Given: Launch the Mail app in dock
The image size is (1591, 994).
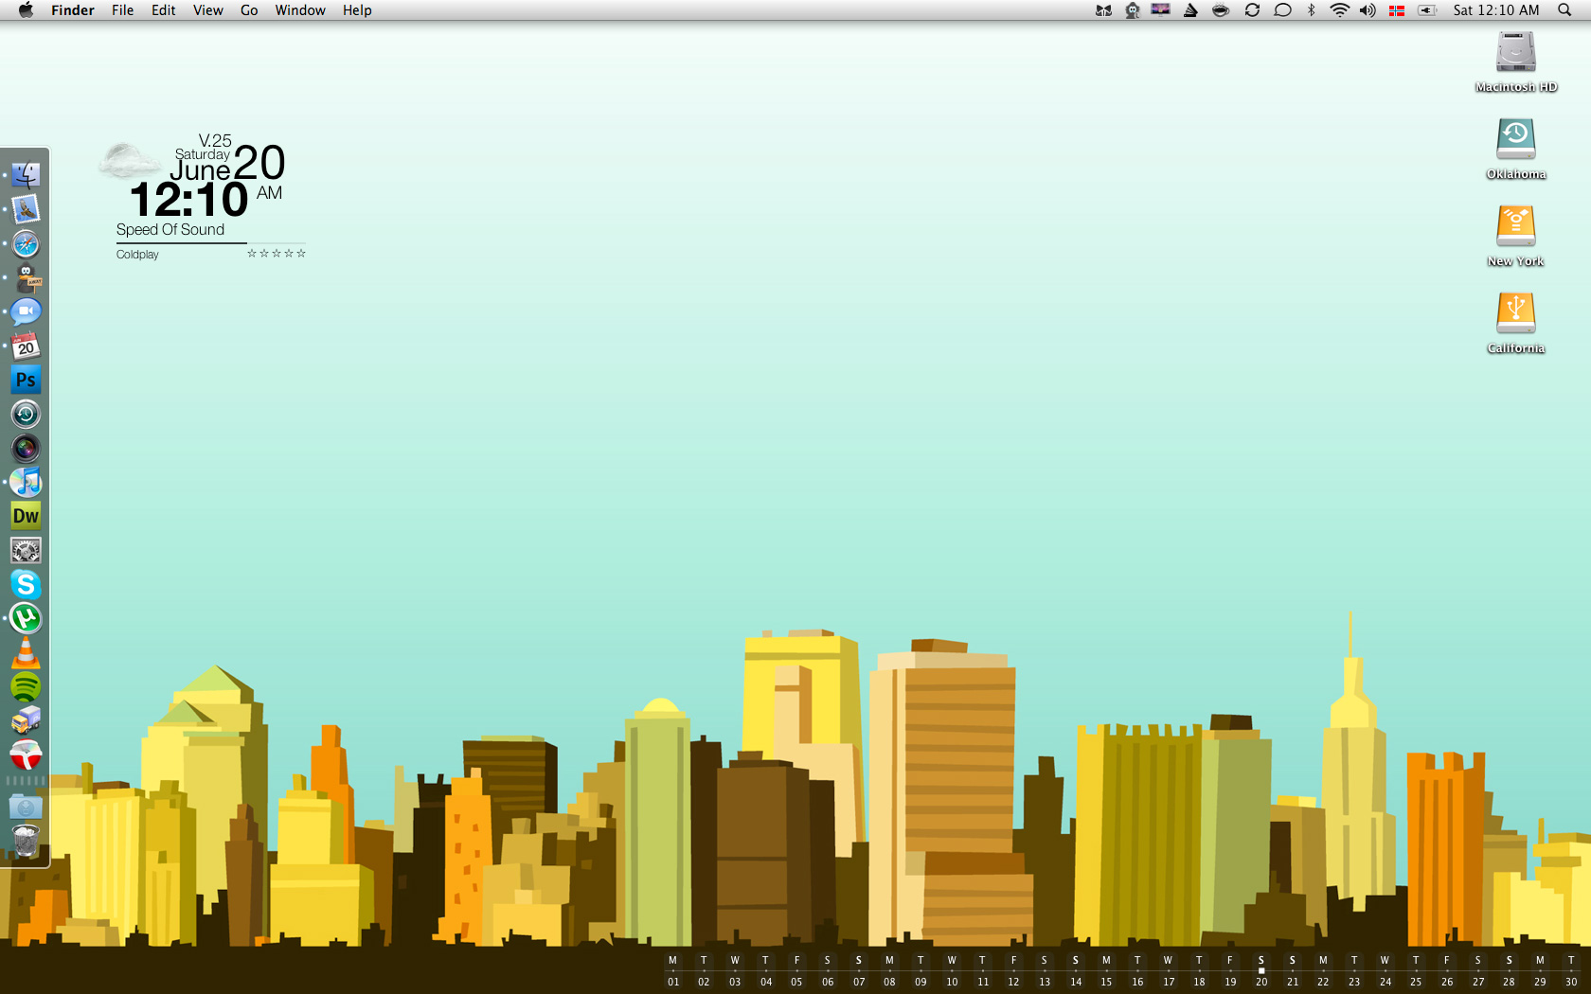Looking at the screenshot, I should click(x=26, y=209).
